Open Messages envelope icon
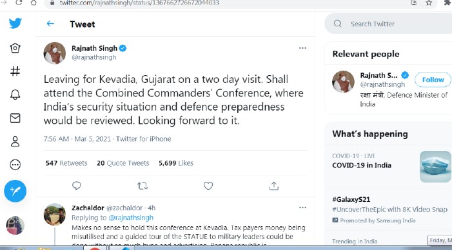Screen dimensions: 452x250 pyautogui.click(x=15, y=118)
